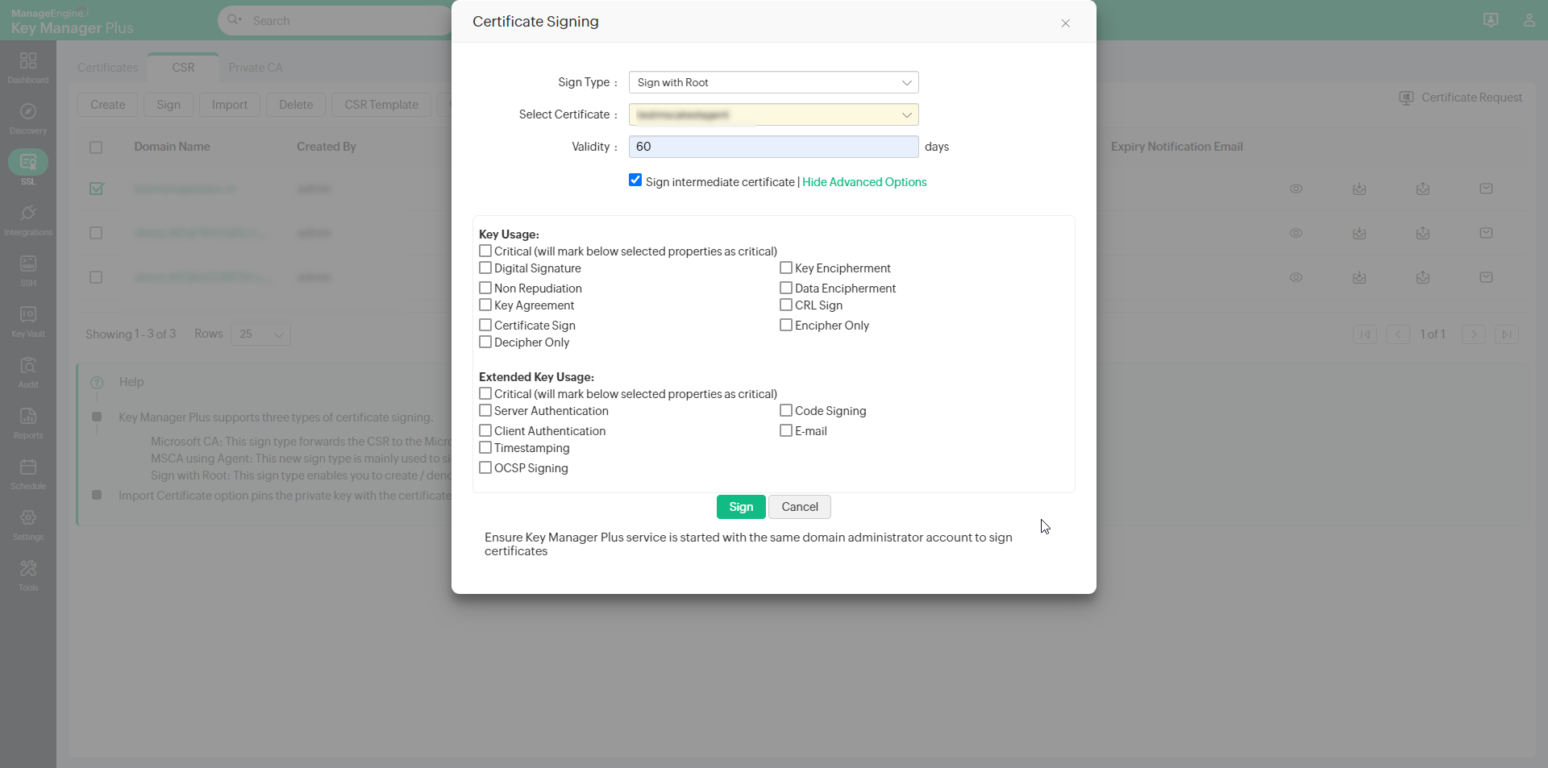The height and width of the screenshot is (768, 1548).
Task: Expand the Select Certificate dropdown
Action: [x=772, y=114]
